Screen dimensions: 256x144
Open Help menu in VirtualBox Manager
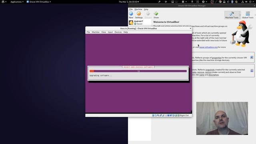click(146, 9)
